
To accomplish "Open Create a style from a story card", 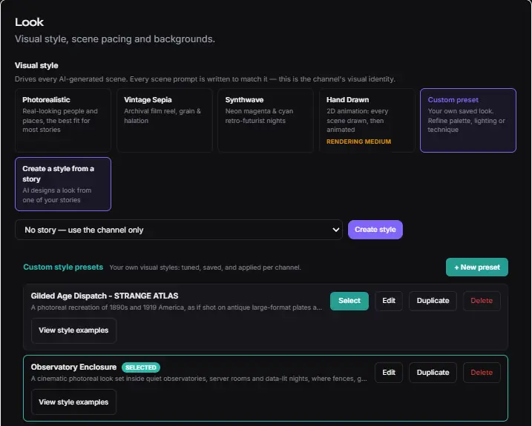I will coord(63,184).
